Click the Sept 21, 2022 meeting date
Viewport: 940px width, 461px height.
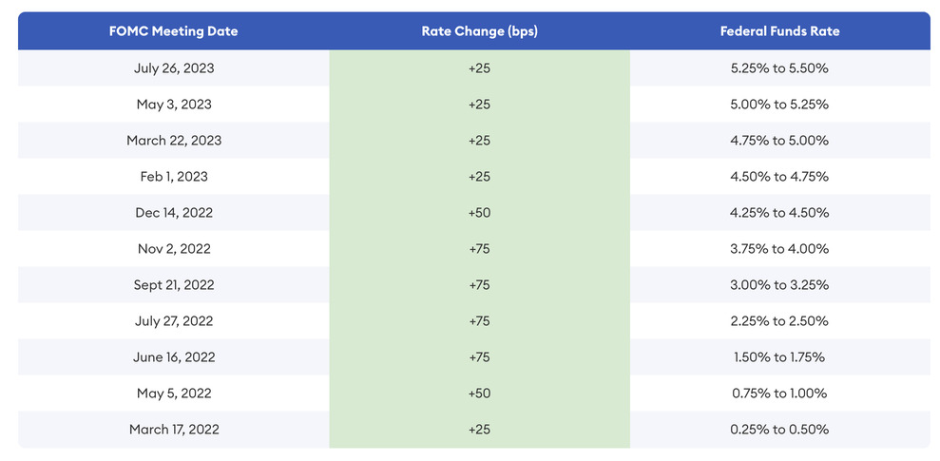click(x=174, y=284)
